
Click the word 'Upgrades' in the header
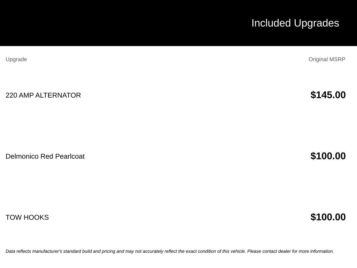coord(317,23)
